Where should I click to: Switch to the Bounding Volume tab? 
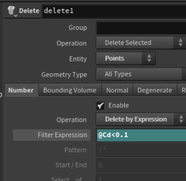(x=70, y=90)
